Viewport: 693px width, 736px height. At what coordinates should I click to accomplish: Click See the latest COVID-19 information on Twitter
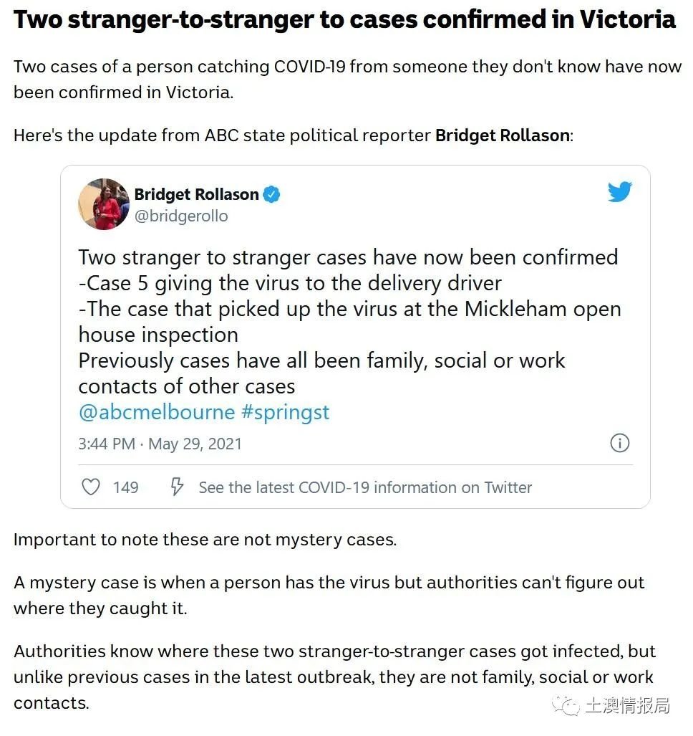pos(365,488)
